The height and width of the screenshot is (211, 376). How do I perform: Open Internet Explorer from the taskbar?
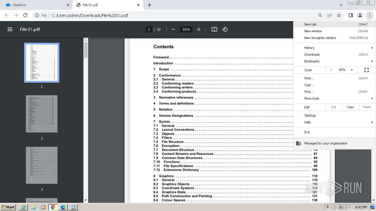23,207
